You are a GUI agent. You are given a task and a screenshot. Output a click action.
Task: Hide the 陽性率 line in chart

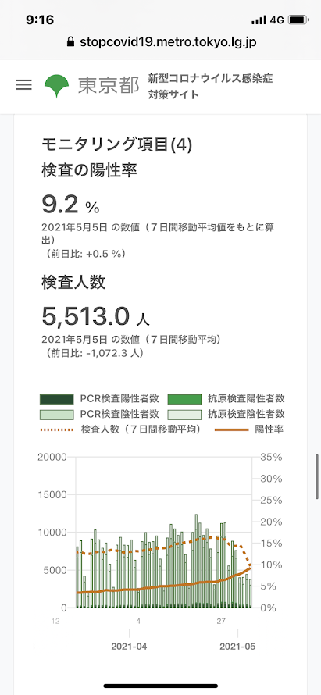coord(249,429)
